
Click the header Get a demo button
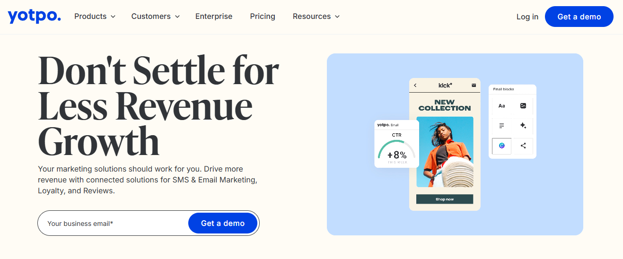[x=579, y=17]
